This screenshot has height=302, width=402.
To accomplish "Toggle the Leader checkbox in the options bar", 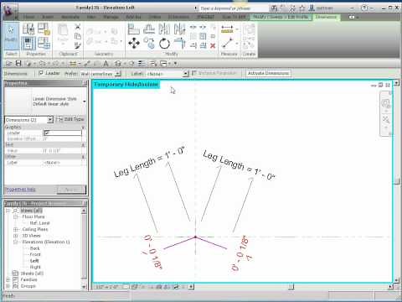I will tap(41, 73).
